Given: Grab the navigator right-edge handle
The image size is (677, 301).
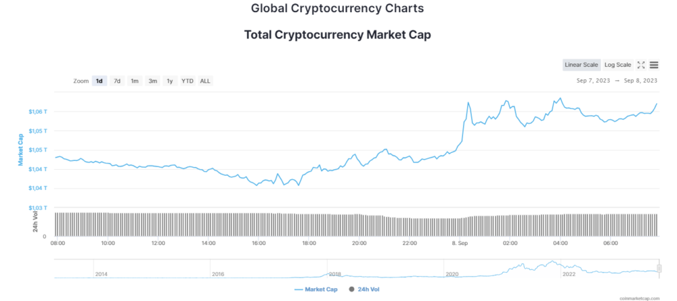Looking at the screenshot, I should [x=659, y=269].
